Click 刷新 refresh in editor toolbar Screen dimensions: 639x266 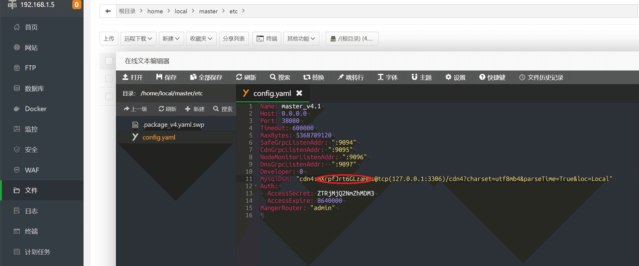coord(246,77)
